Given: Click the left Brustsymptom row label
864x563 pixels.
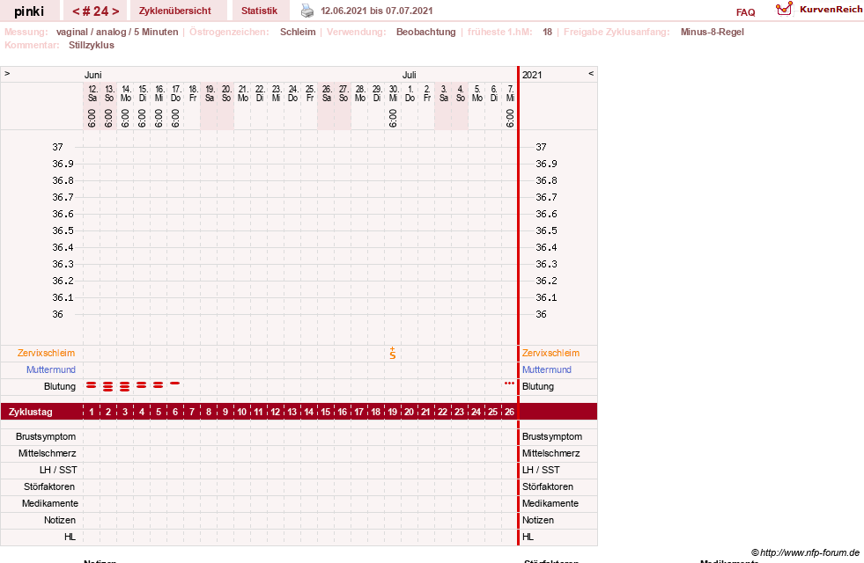Looking at the screenshot, I should tap(46, 436).
